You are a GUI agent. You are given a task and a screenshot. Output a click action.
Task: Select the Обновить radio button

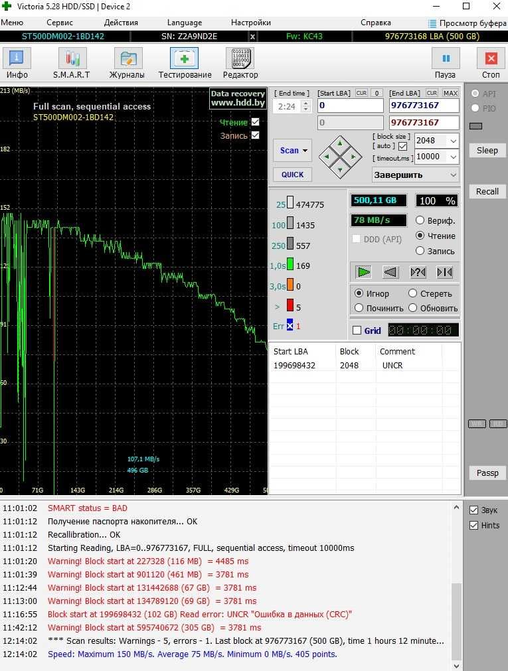(412, 308)
